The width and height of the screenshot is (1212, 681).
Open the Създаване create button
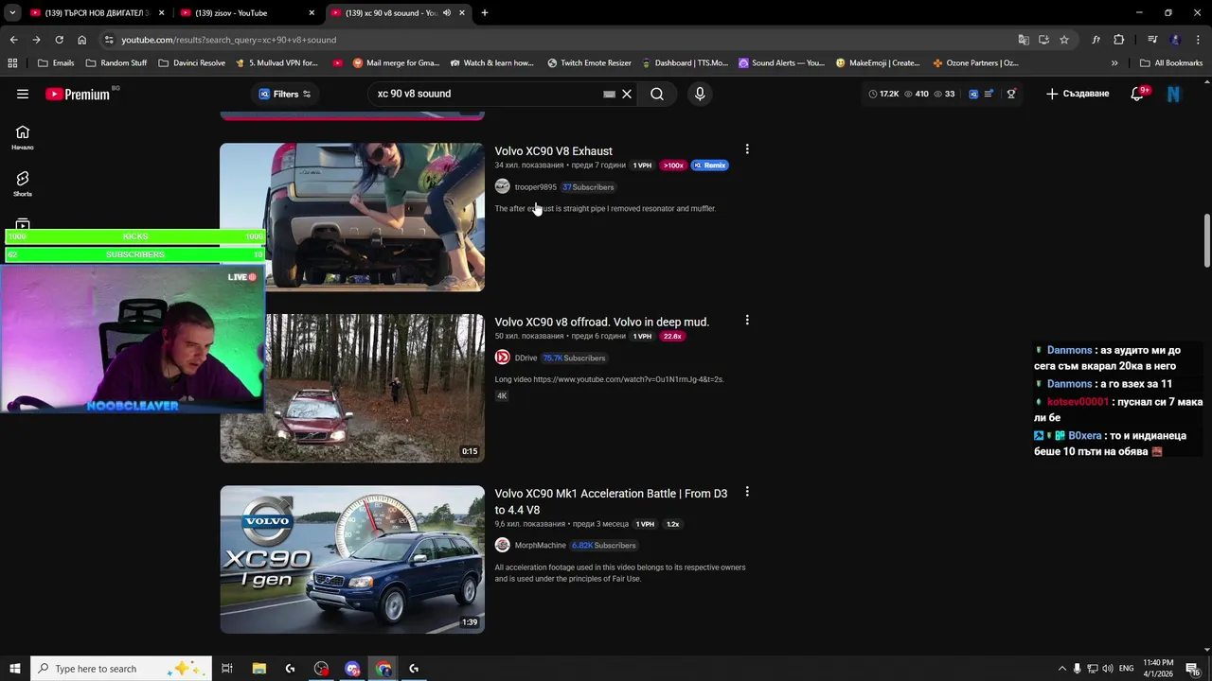click(1078, 94)
